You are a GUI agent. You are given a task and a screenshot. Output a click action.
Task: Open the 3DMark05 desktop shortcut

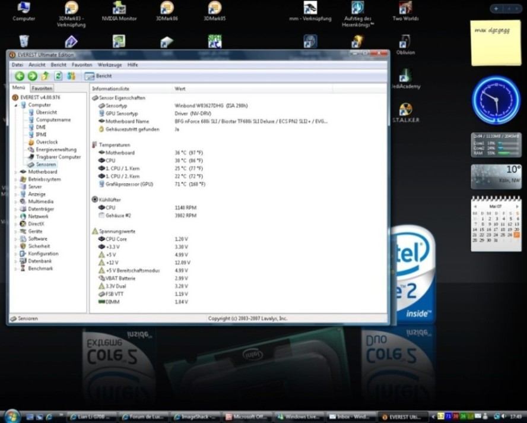(x=215, y=11)
